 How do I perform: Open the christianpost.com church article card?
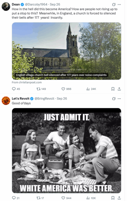[67, 51]
